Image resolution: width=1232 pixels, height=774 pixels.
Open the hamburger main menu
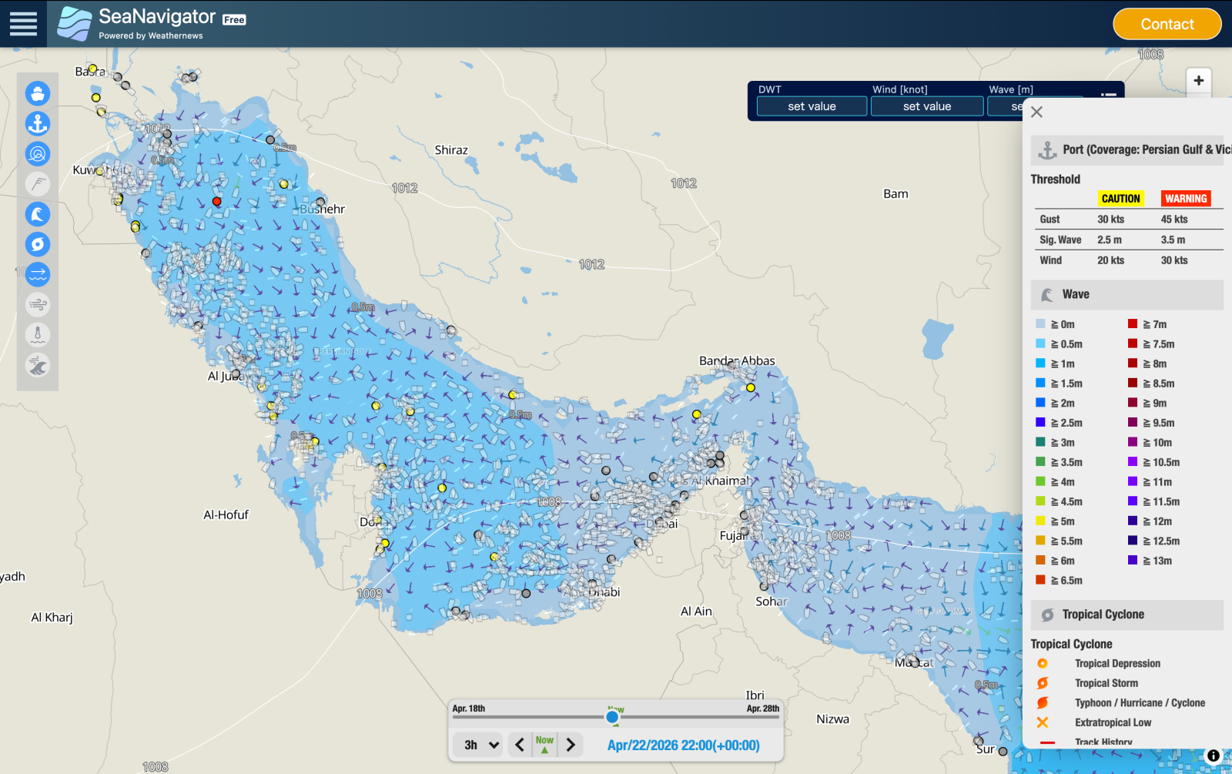(x=23, y=24)
